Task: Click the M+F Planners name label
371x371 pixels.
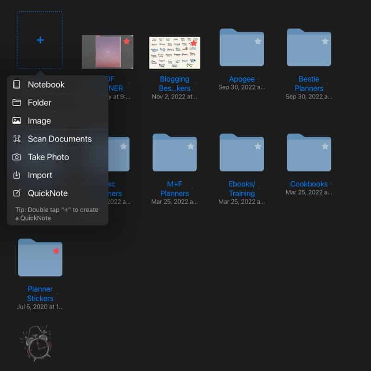Action: (x=175, y=189)
